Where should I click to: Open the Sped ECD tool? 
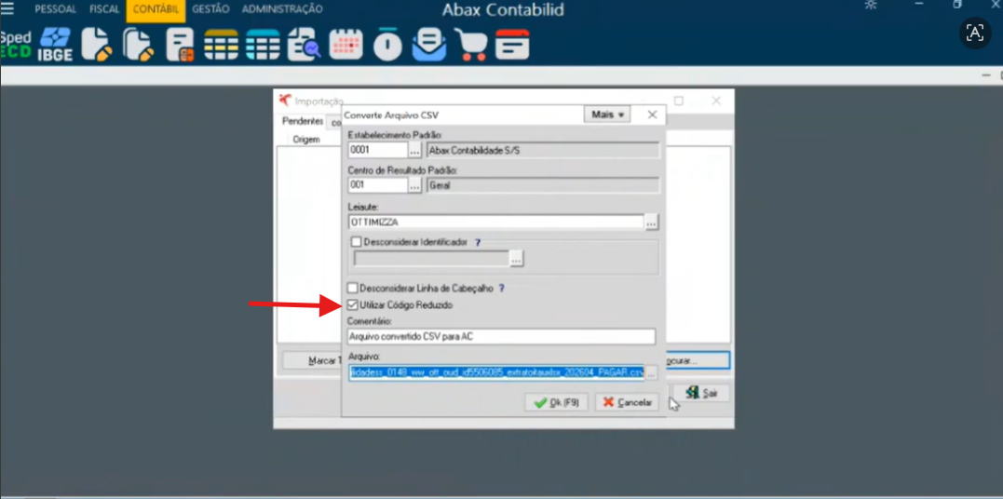pos(15,45)
